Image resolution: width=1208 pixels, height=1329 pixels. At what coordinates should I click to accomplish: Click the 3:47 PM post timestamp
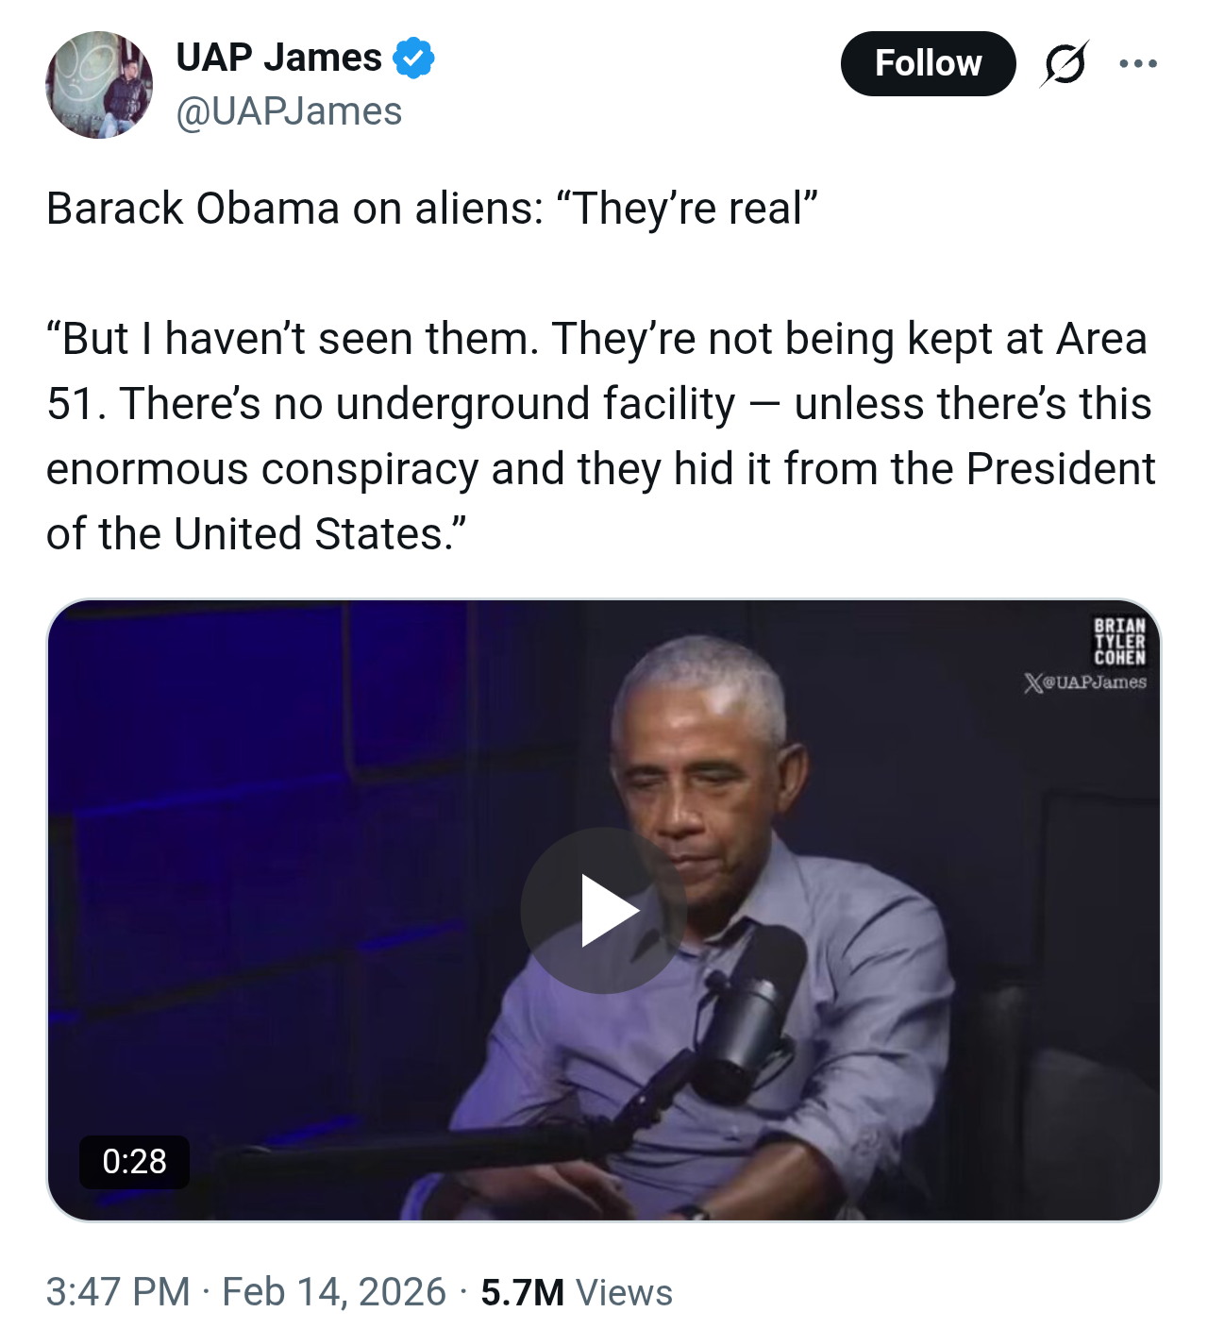click(118, 1291)
